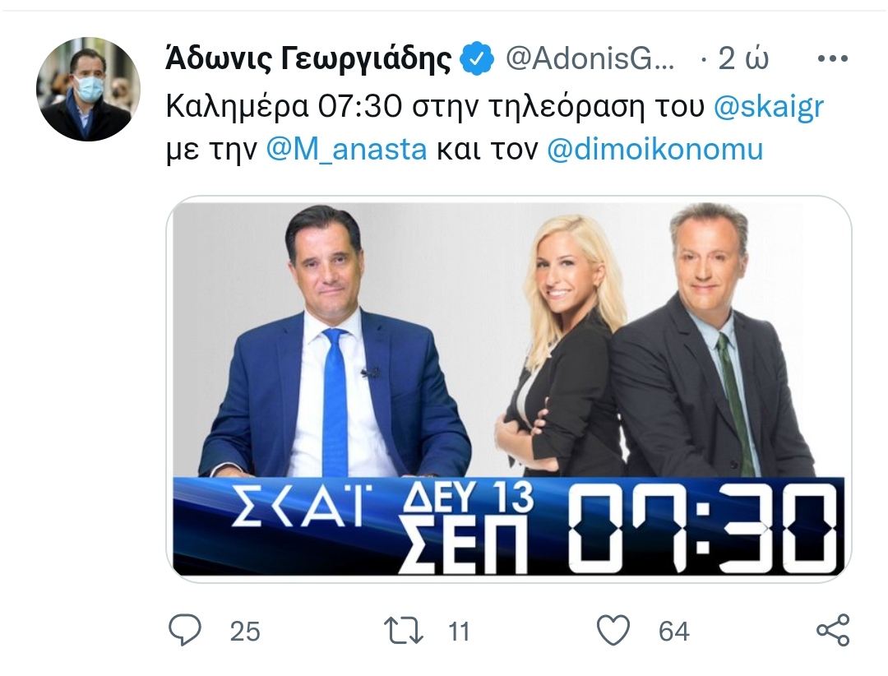Click the 07:30 clock graphic in image
Image resolution: width=888 pixels, height=676 pixels.
click(x=701, y=528)
